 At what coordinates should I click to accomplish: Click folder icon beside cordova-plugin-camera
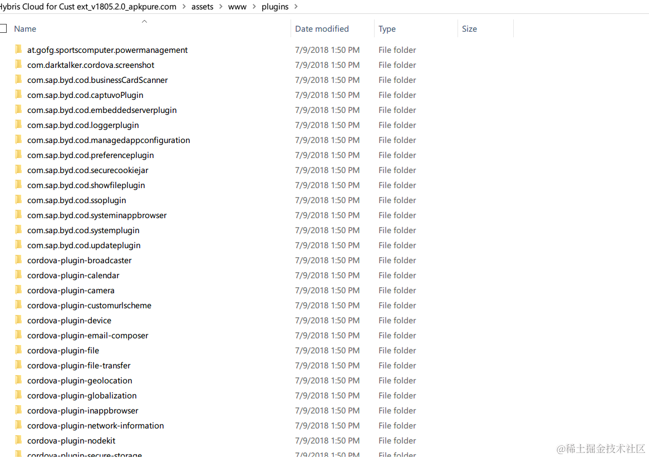(x=18, y=290)
